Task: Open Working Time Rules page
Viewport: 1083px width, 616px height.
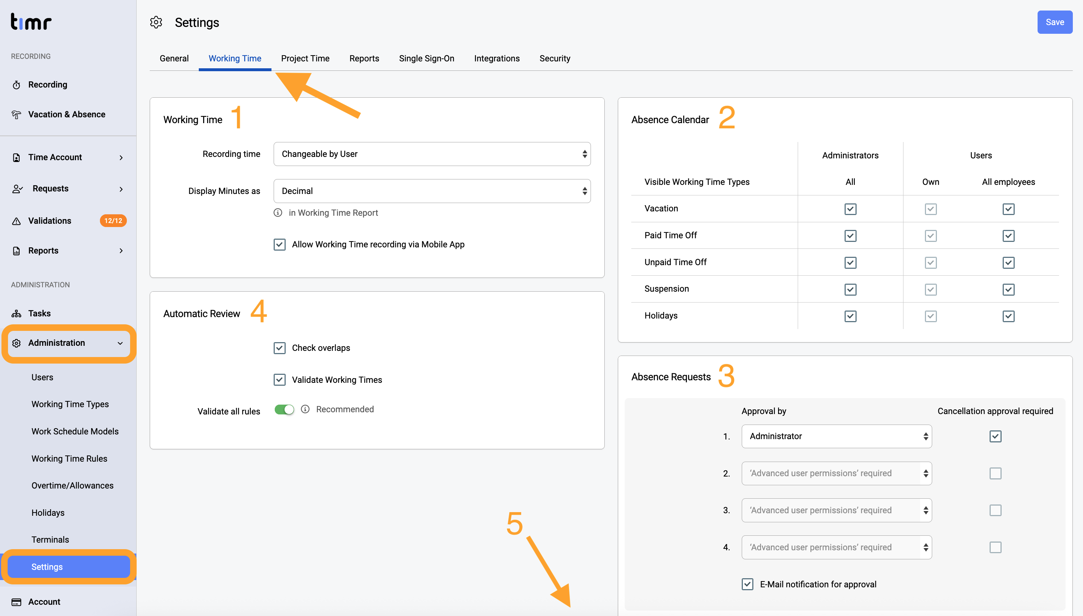Action: click(x=69, y=459)
